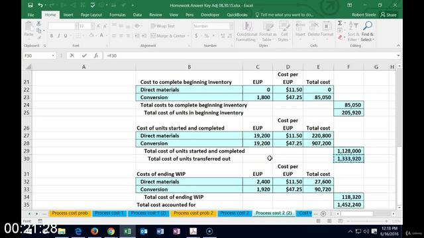Image resolution: width=424 pixels, height=238 pixels.
Task: Expand the formula bar
Action: (x=398, y=56)
